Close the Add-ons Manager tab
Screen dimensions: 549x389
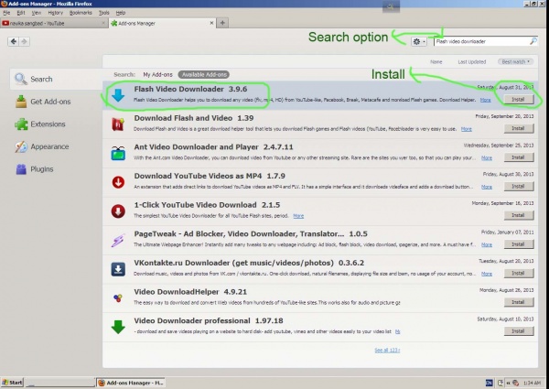coord(211,23)
